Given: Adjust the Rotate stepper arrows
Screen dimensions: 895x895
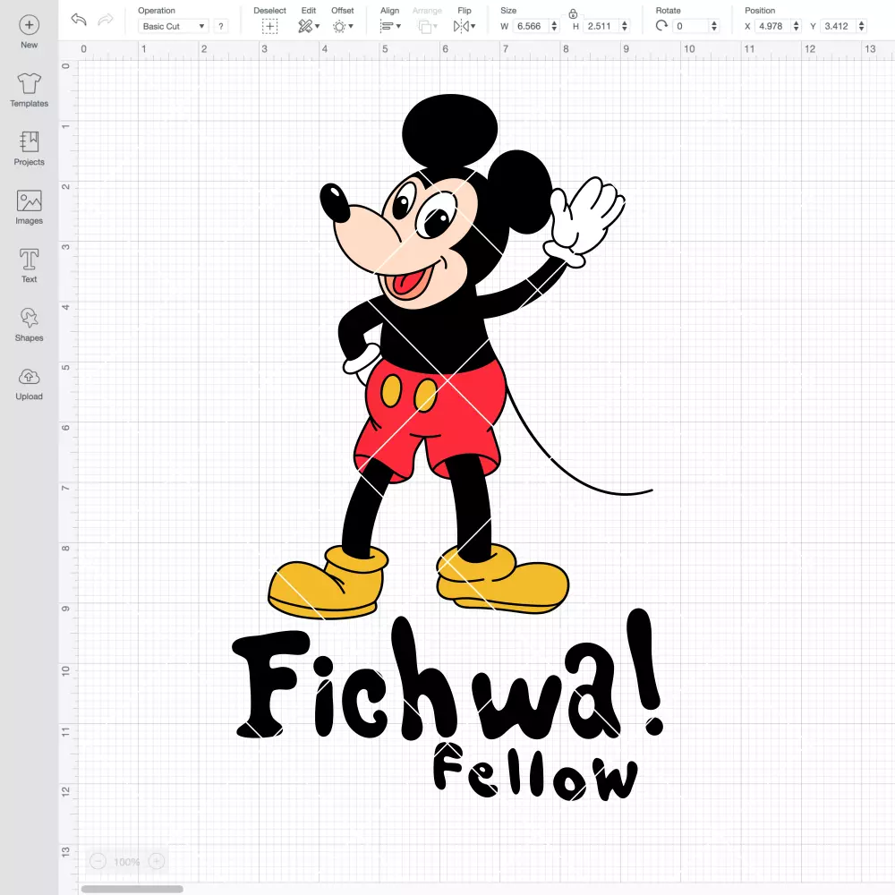Looking at the screenshot, I should tap(713, 26).
